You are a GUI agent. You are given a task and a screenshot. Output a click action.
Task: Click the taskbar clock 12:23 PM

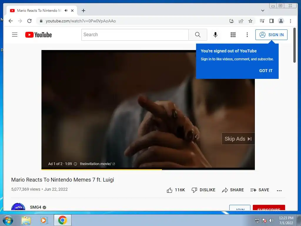pyautogui.click(x=286, y=218)
